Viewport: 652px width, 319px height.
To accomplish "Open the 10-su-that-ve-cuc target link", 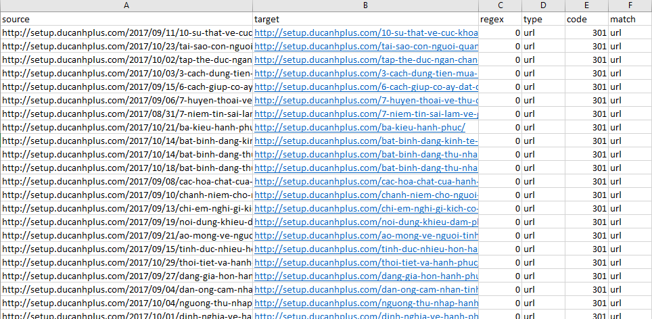I will pos(366,32).
